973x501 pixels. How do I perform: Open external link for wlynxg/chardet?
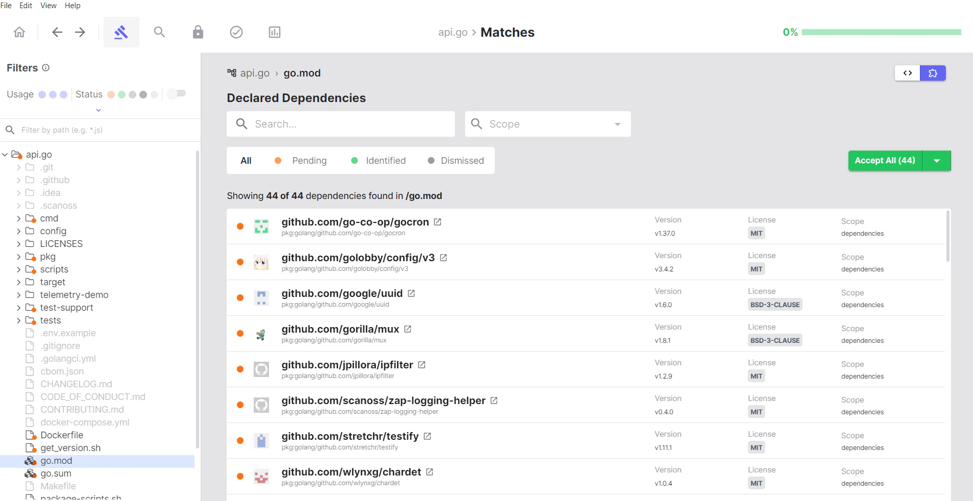[429, 472]
